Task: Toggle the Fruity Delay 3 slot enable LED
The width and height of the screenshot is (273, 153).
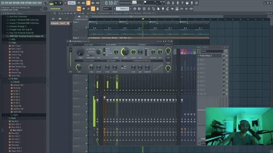Action: click(x=227, y=56)
